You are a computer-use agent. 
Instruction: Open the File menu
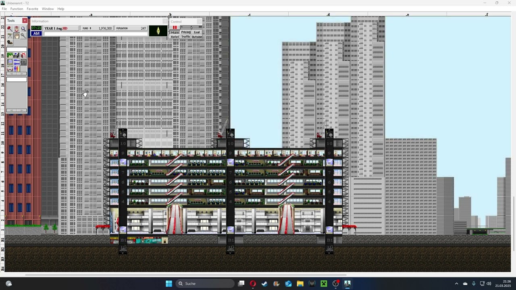[x=4, y=9]
